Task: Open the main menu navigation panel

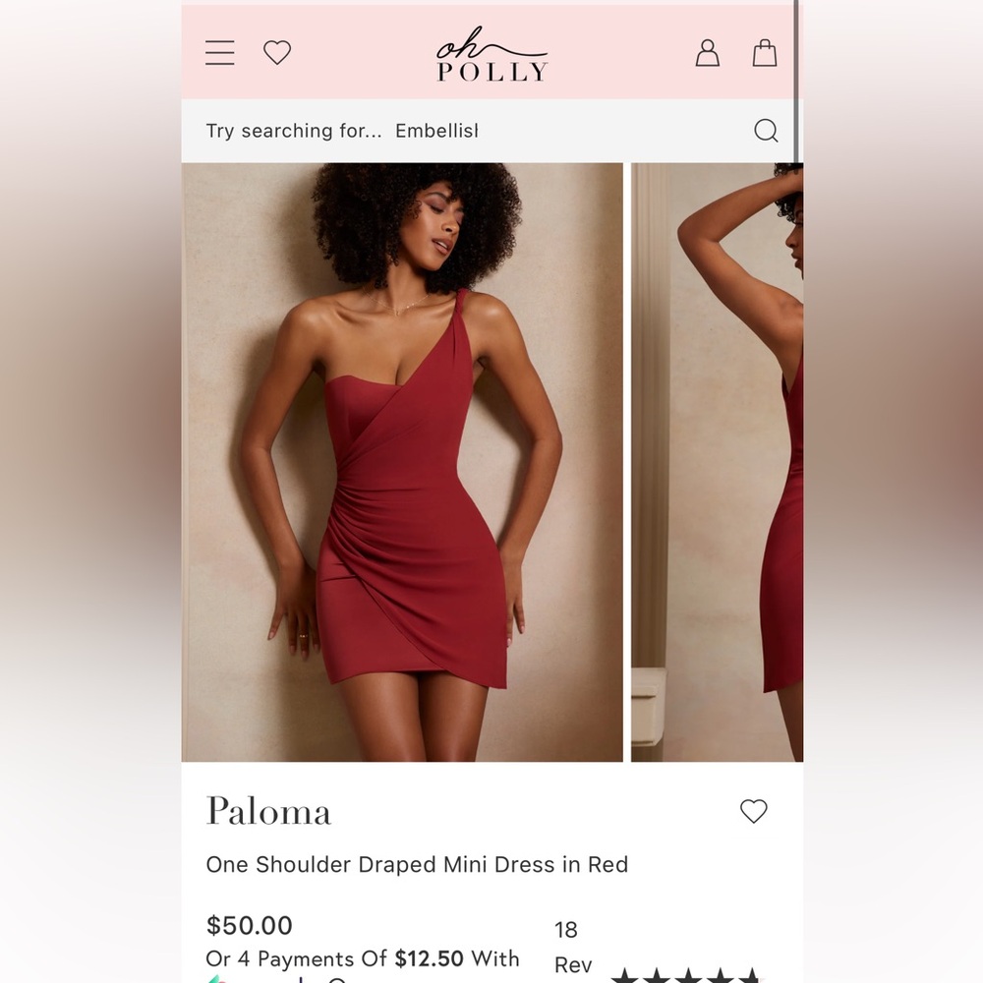Action: [219, 53]
